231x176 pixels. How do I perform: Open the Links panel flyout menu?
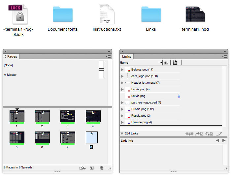pyautogui.click(x=225, y=56)
